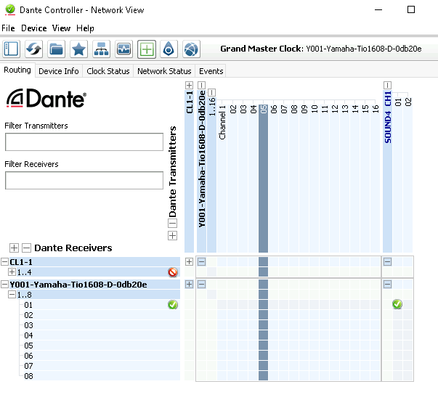Select transmitter Channel 1 column header
The image size is (438, 400).
click(x=222, y=179)
